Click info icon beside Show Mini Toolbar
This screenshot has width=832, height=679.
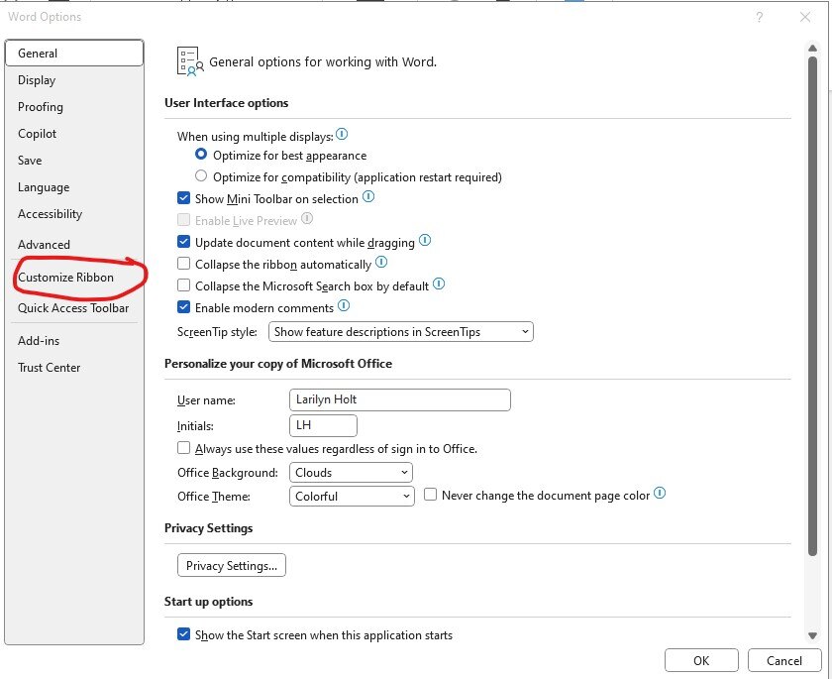coord(368,197)
